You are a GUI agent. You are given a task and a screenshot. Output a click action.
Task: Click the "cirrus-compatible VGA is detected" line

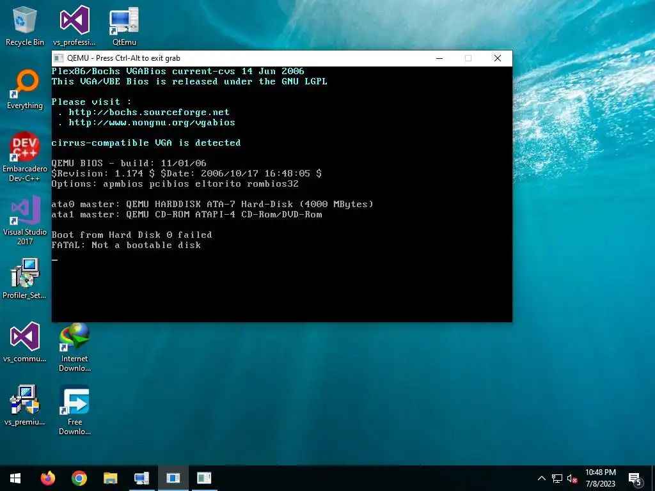coord(146,143)
